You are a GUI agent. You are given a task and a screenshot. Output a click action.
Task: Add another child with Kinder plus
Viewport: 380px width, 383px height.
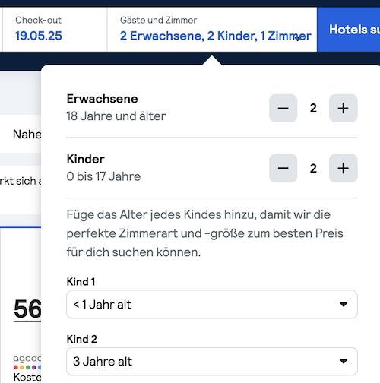tap(343, 168)
